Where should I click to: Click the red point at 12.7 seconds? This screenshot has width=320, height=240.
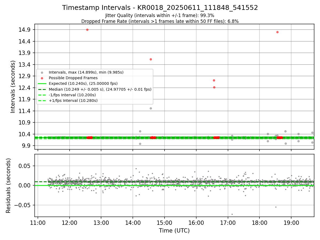(x=214, y=80)
